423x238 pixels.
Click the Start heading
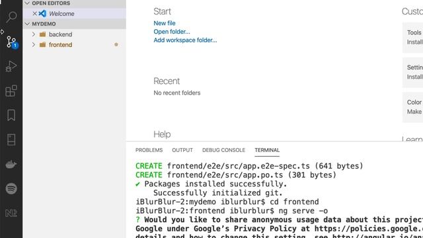[162, 11]
